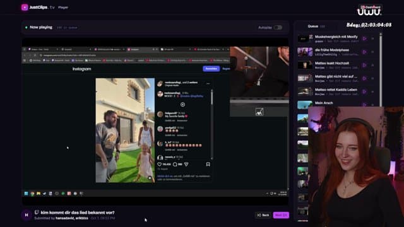The width and height of the screenshot is (404, 227).
Task: Toggle the Autoplay switch
Action: click(278, 28)
